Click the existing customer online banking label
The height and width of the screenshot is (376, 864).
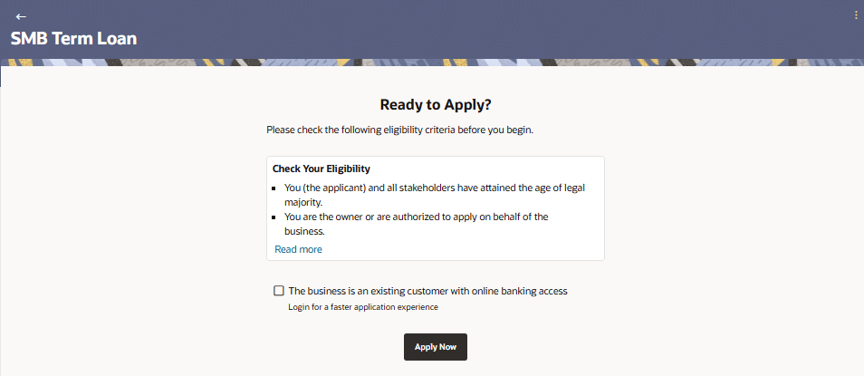[427, 291]
